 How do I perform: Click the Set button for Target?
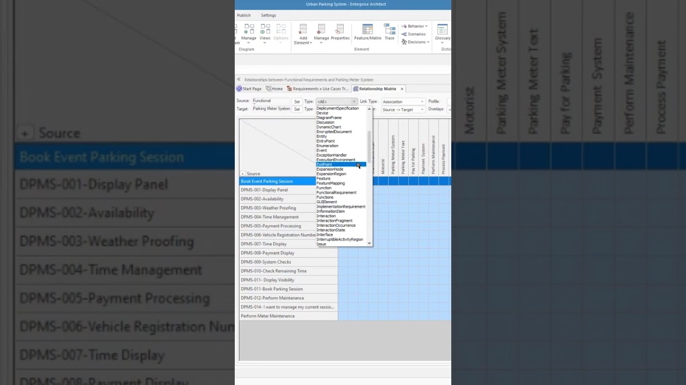297,109
